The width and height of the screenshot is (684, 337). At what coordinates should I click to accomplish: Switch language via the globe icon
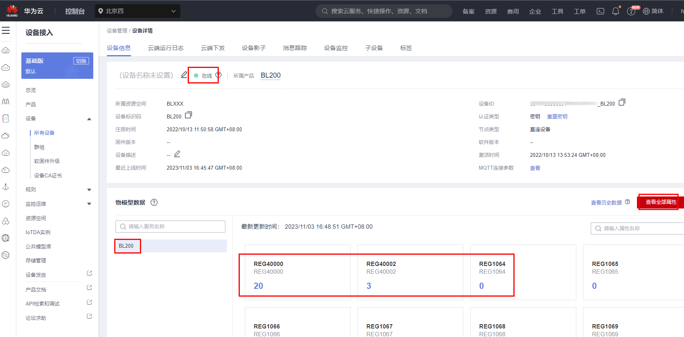[x=646, y=11]
